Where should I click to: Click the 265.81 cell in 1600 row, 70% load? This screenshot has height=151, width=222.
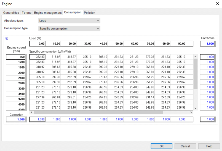coord(147,67)
